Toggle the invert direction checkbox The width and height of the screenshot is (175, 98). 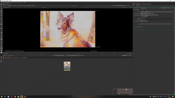[x=141, y=17]
